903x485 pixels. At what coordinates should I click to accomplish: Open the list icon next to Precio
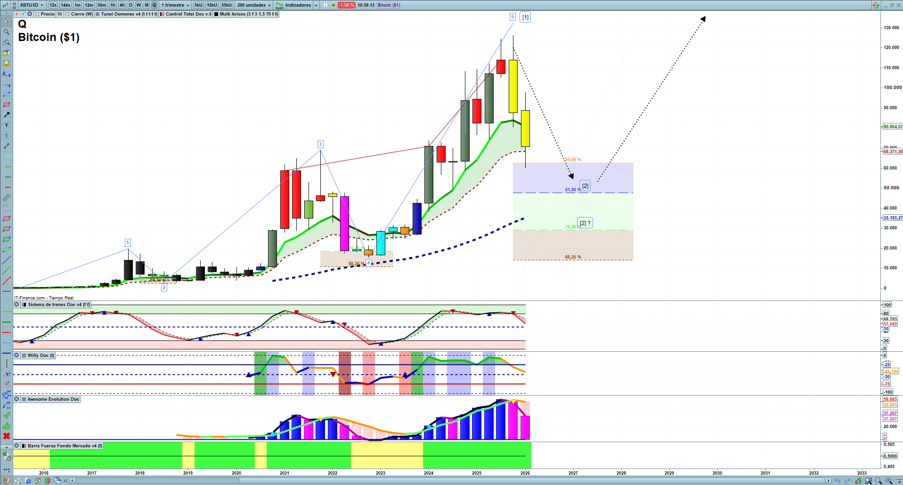tap(60, 14)
